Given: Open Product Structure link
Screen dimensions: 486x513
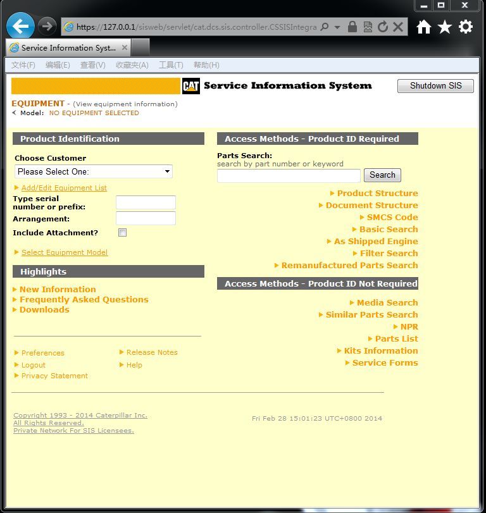Looking at the screenshot, I should (x=377, y=193).
